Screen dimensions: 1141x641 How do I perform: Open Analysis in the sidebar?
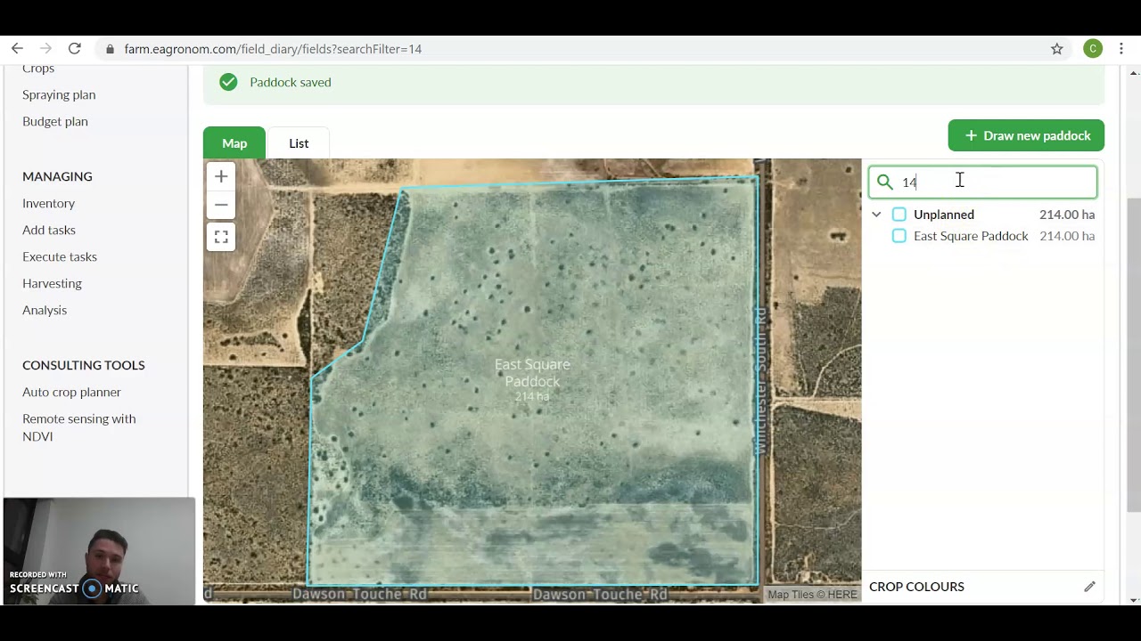click(45, 310)
